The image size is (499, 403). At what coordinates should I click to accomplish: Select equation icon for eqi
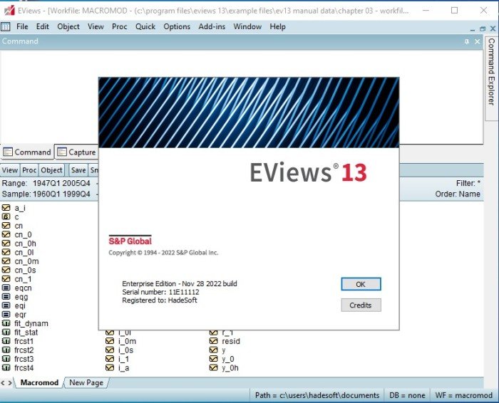(x=6, y=305)
